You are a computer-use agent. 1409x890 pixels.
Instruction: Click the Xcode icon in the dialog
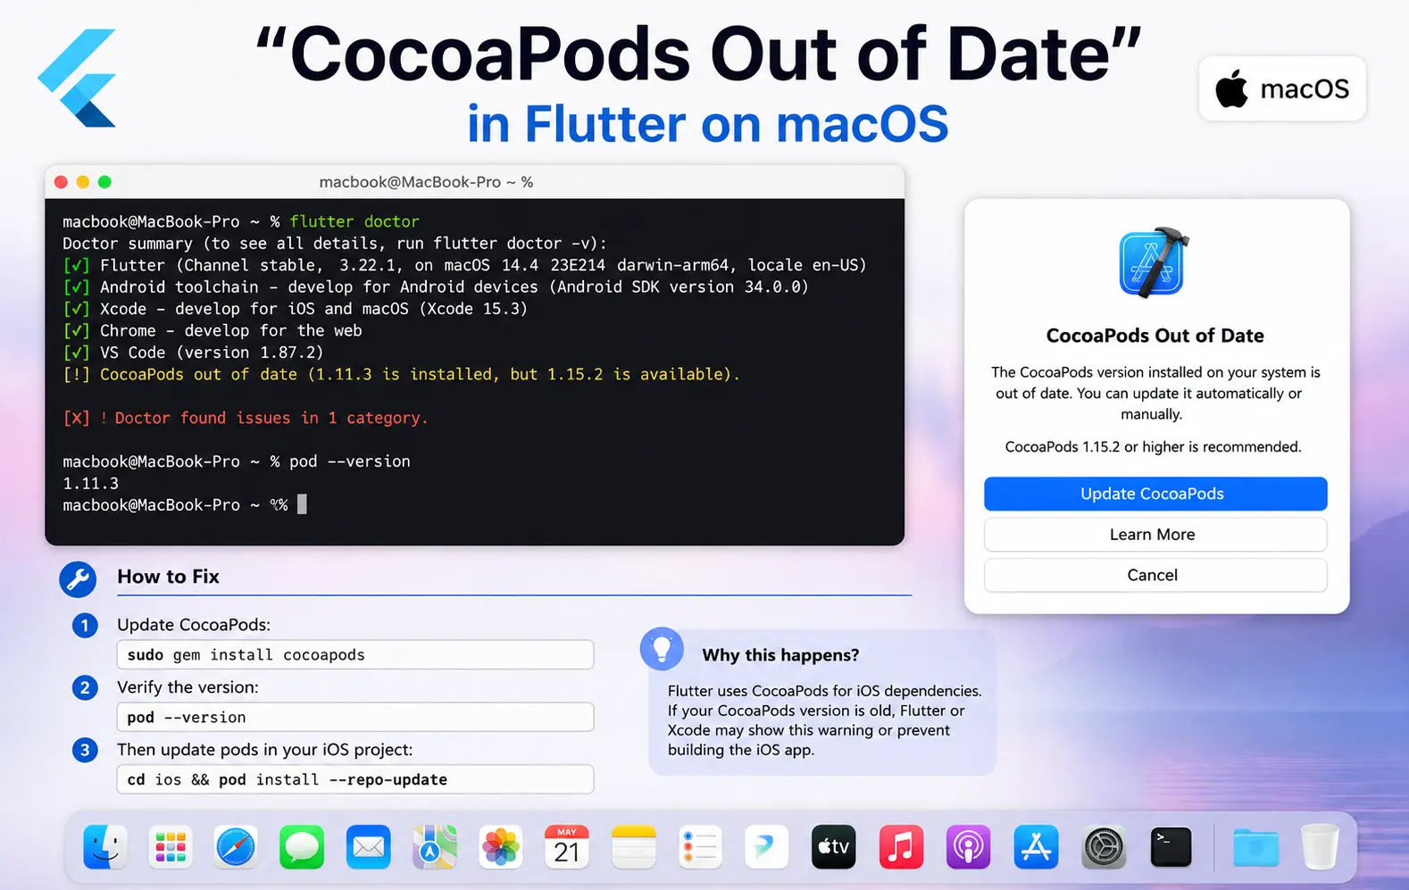coord(1154,262)
